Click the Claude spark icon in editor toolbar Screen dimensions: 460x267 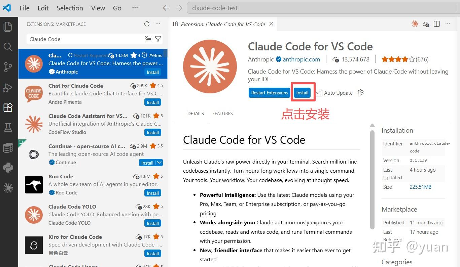415,24
